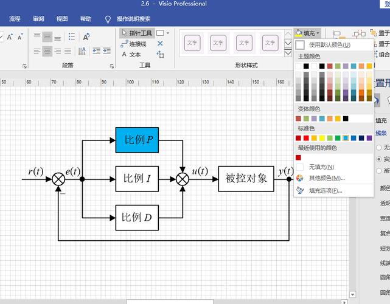Click the text block rotate tool icon
The height and width of the screenshot is (304, 390).
pyautogui.click(x=161, y=55)
